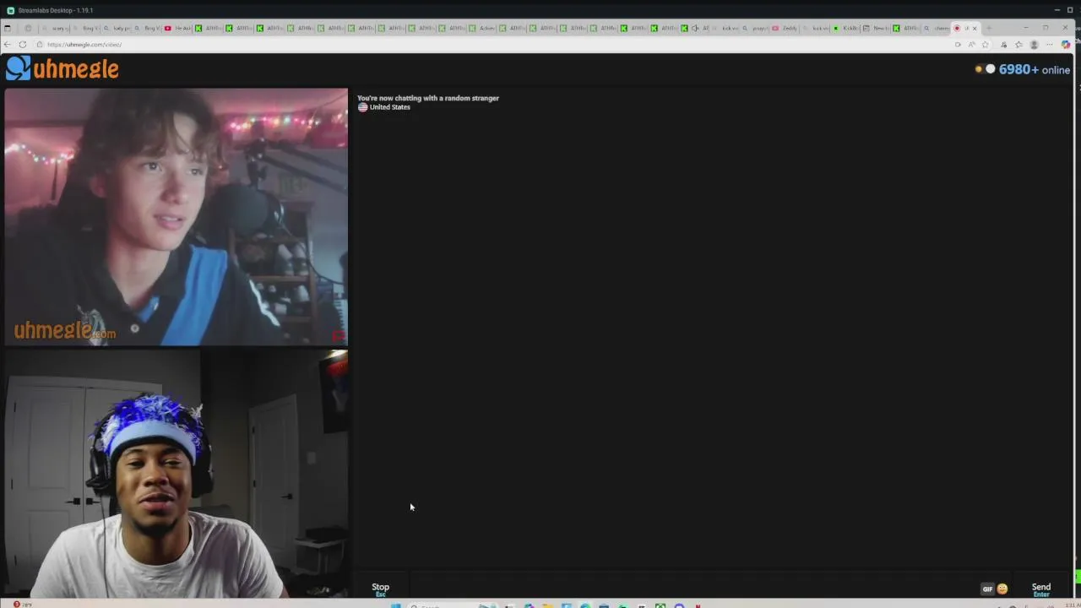Click the 'chatting with a random stranger' message
This screenshot has height=608, width=1081.
[x=428, y=98]
